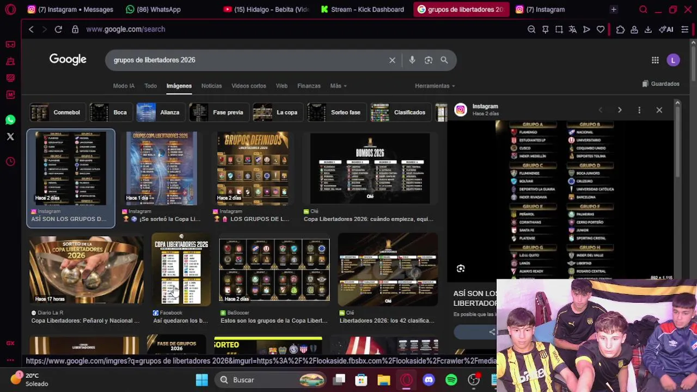Select the Finanzas search tab
The height and width of the screenshot is (392, 697).
click(x=309, y=86)
